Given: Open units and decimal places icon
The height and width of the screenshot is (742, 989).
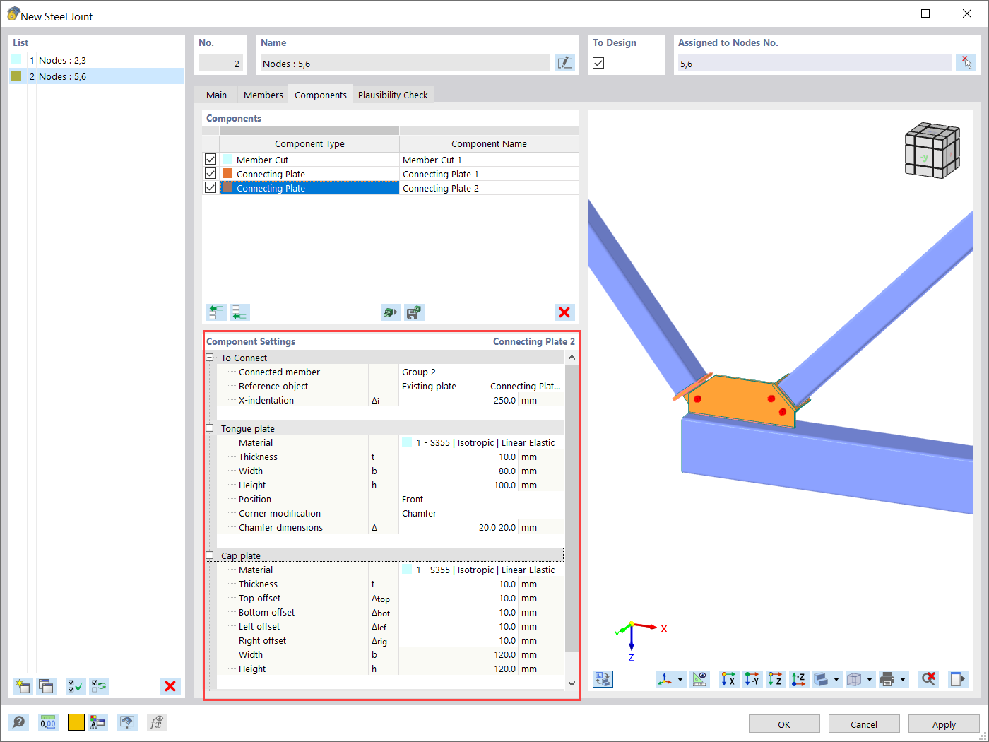Looking at the screenshot, I should tap(48, 722).
